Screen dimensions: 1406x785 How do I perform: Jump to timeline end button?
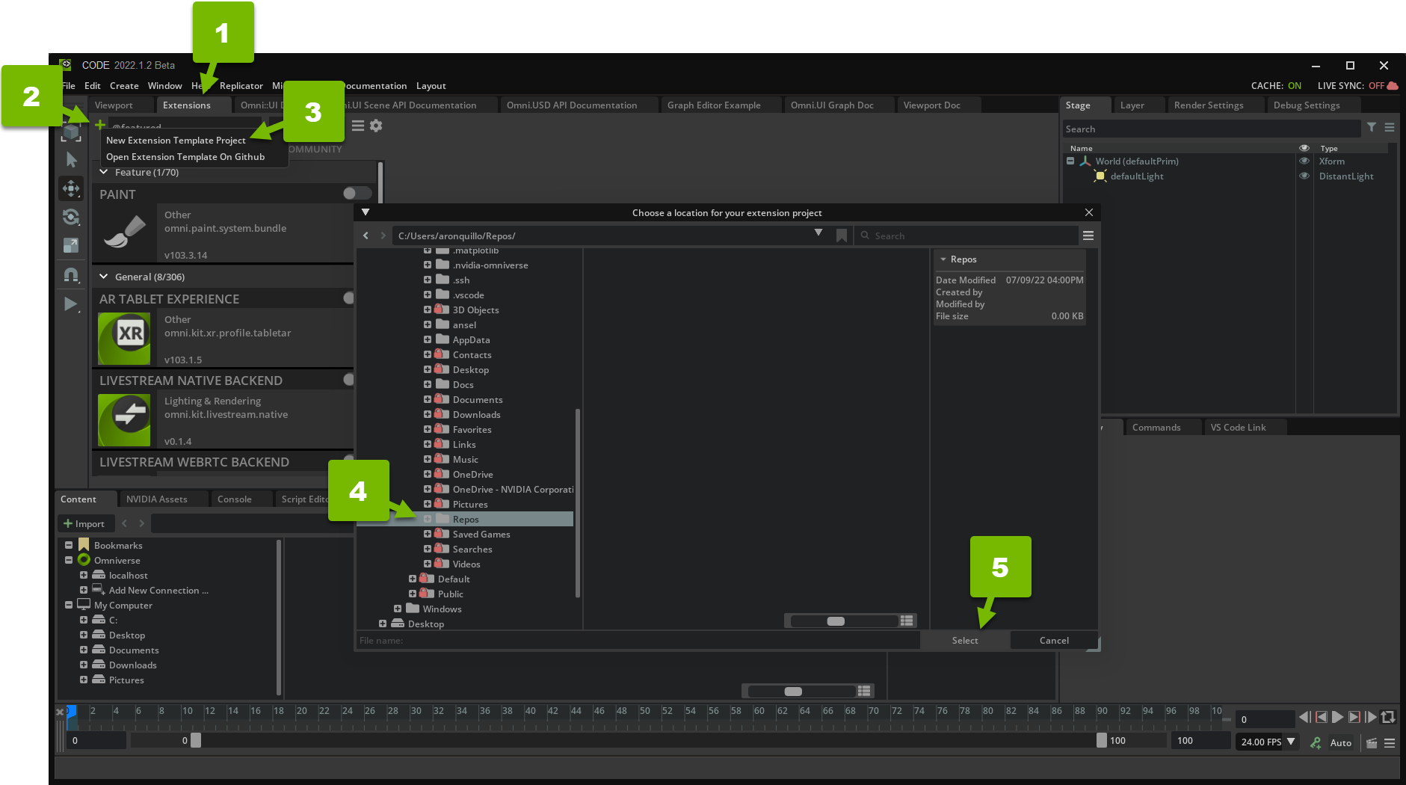(x=1371, y=718)
